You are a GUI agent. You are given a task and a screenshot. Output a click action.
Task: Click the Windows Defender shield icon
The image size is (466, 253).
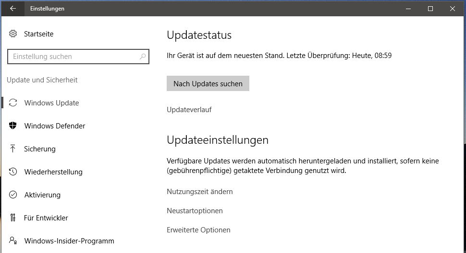(13, 126)
